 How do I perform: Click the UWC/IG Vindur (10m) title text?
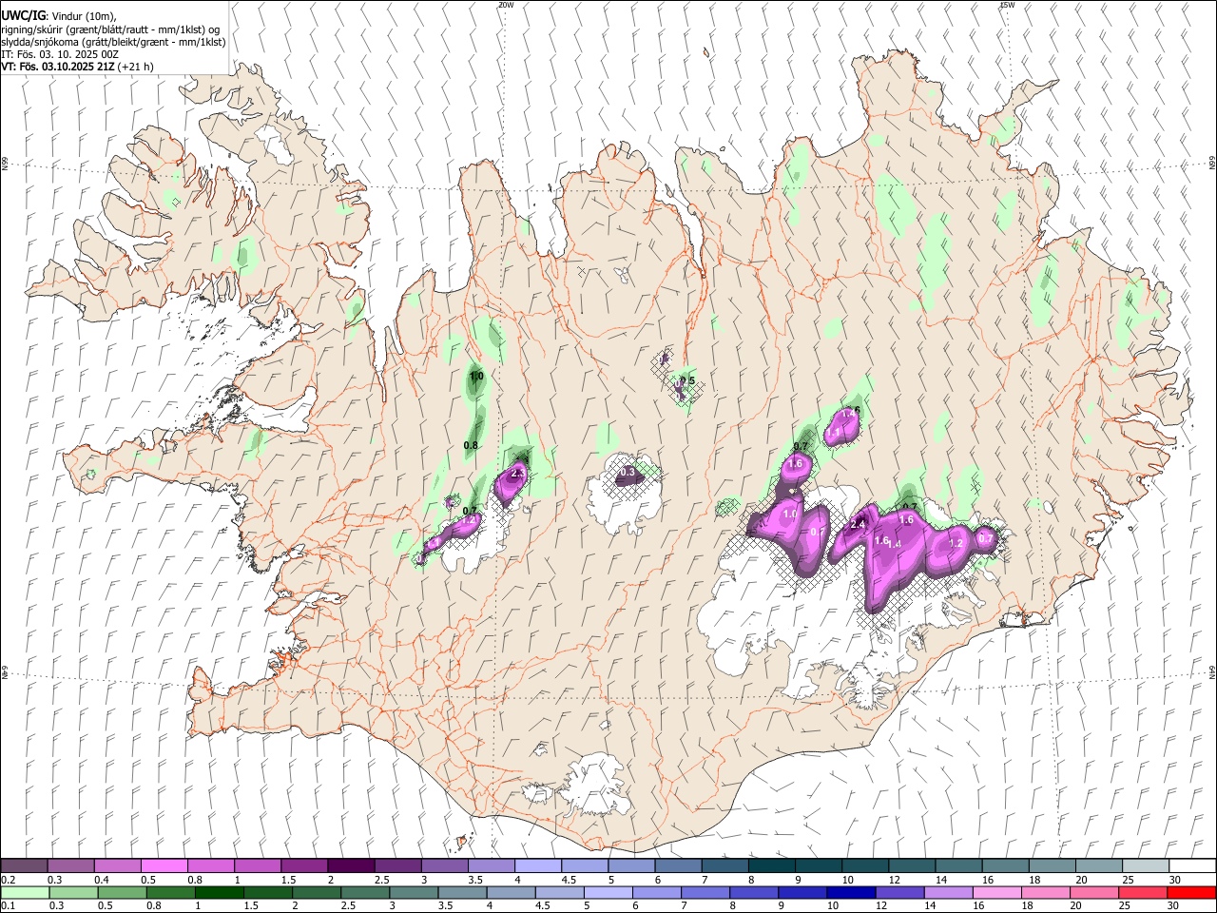[x=58, y=16]
